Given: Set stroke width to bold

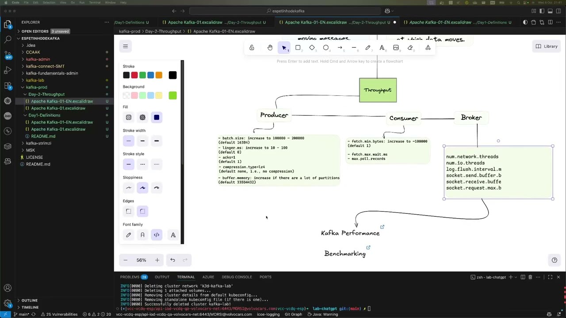Looking at the screenshot, I should coord(142,141).
